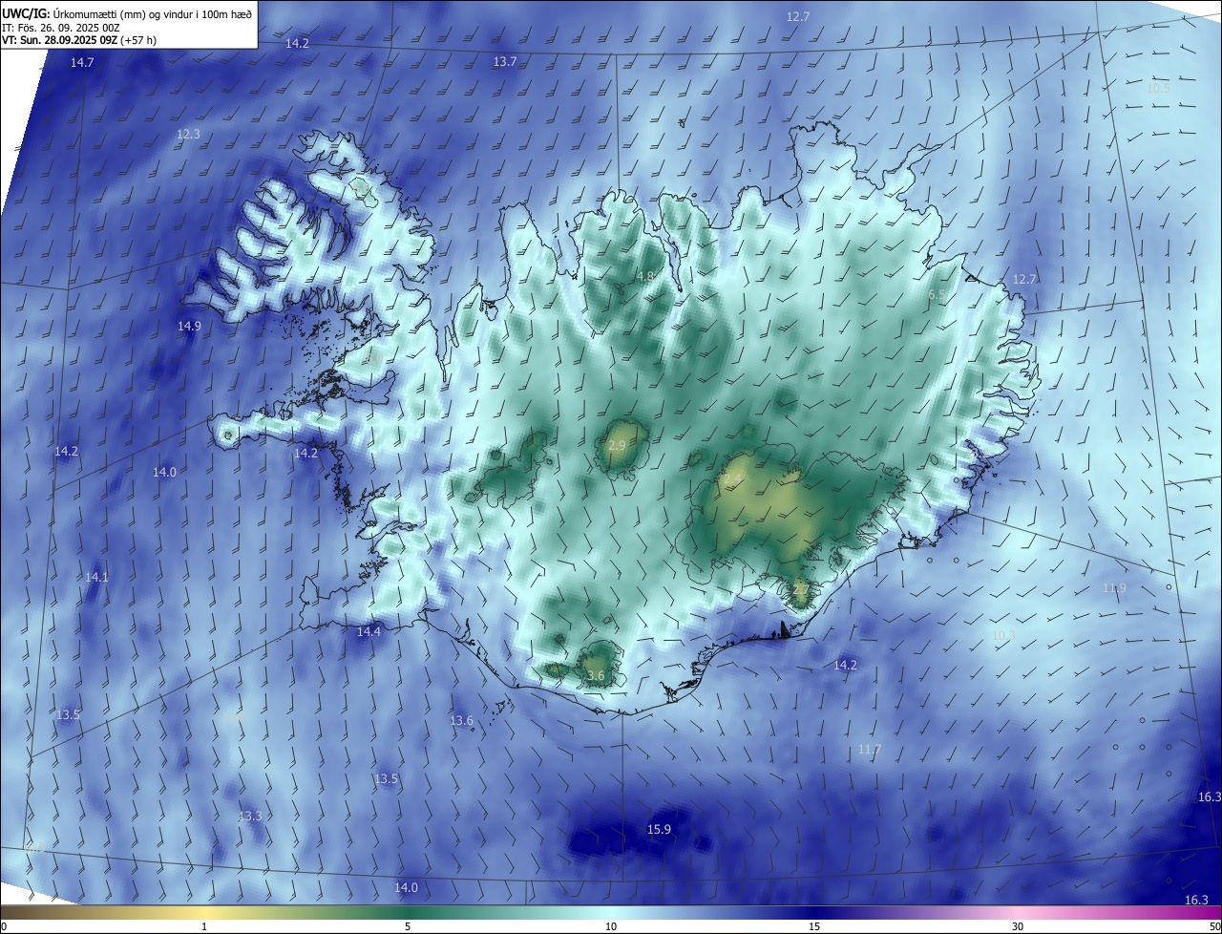Click the 10.3 value label
The image size is (1222, 934).
click(1003, 636)
